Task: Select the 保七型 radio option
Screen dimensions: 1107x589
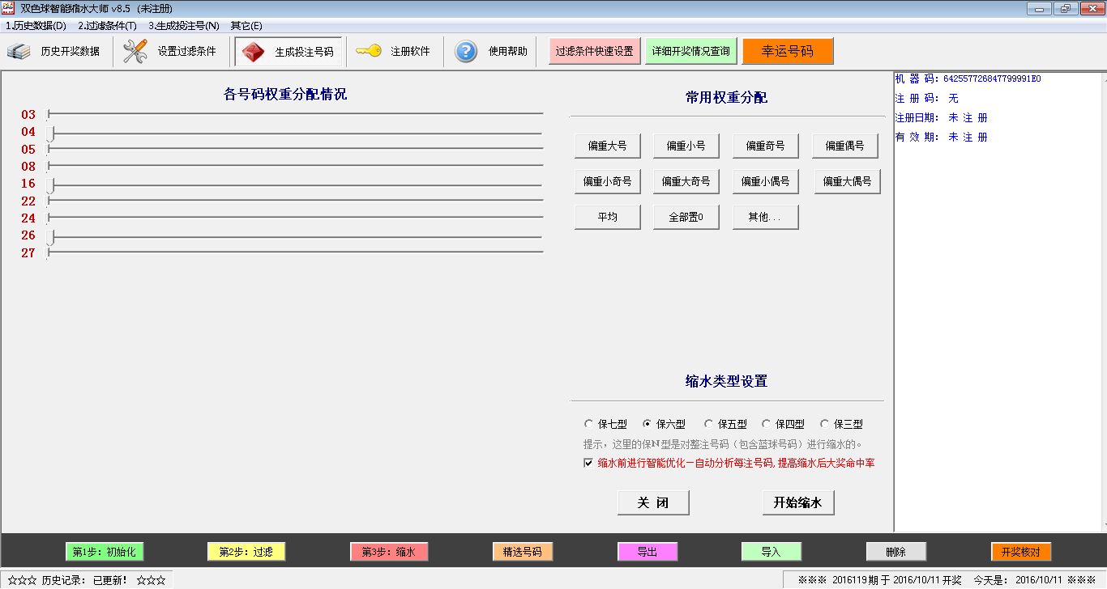Action: [x=588, y=424]
